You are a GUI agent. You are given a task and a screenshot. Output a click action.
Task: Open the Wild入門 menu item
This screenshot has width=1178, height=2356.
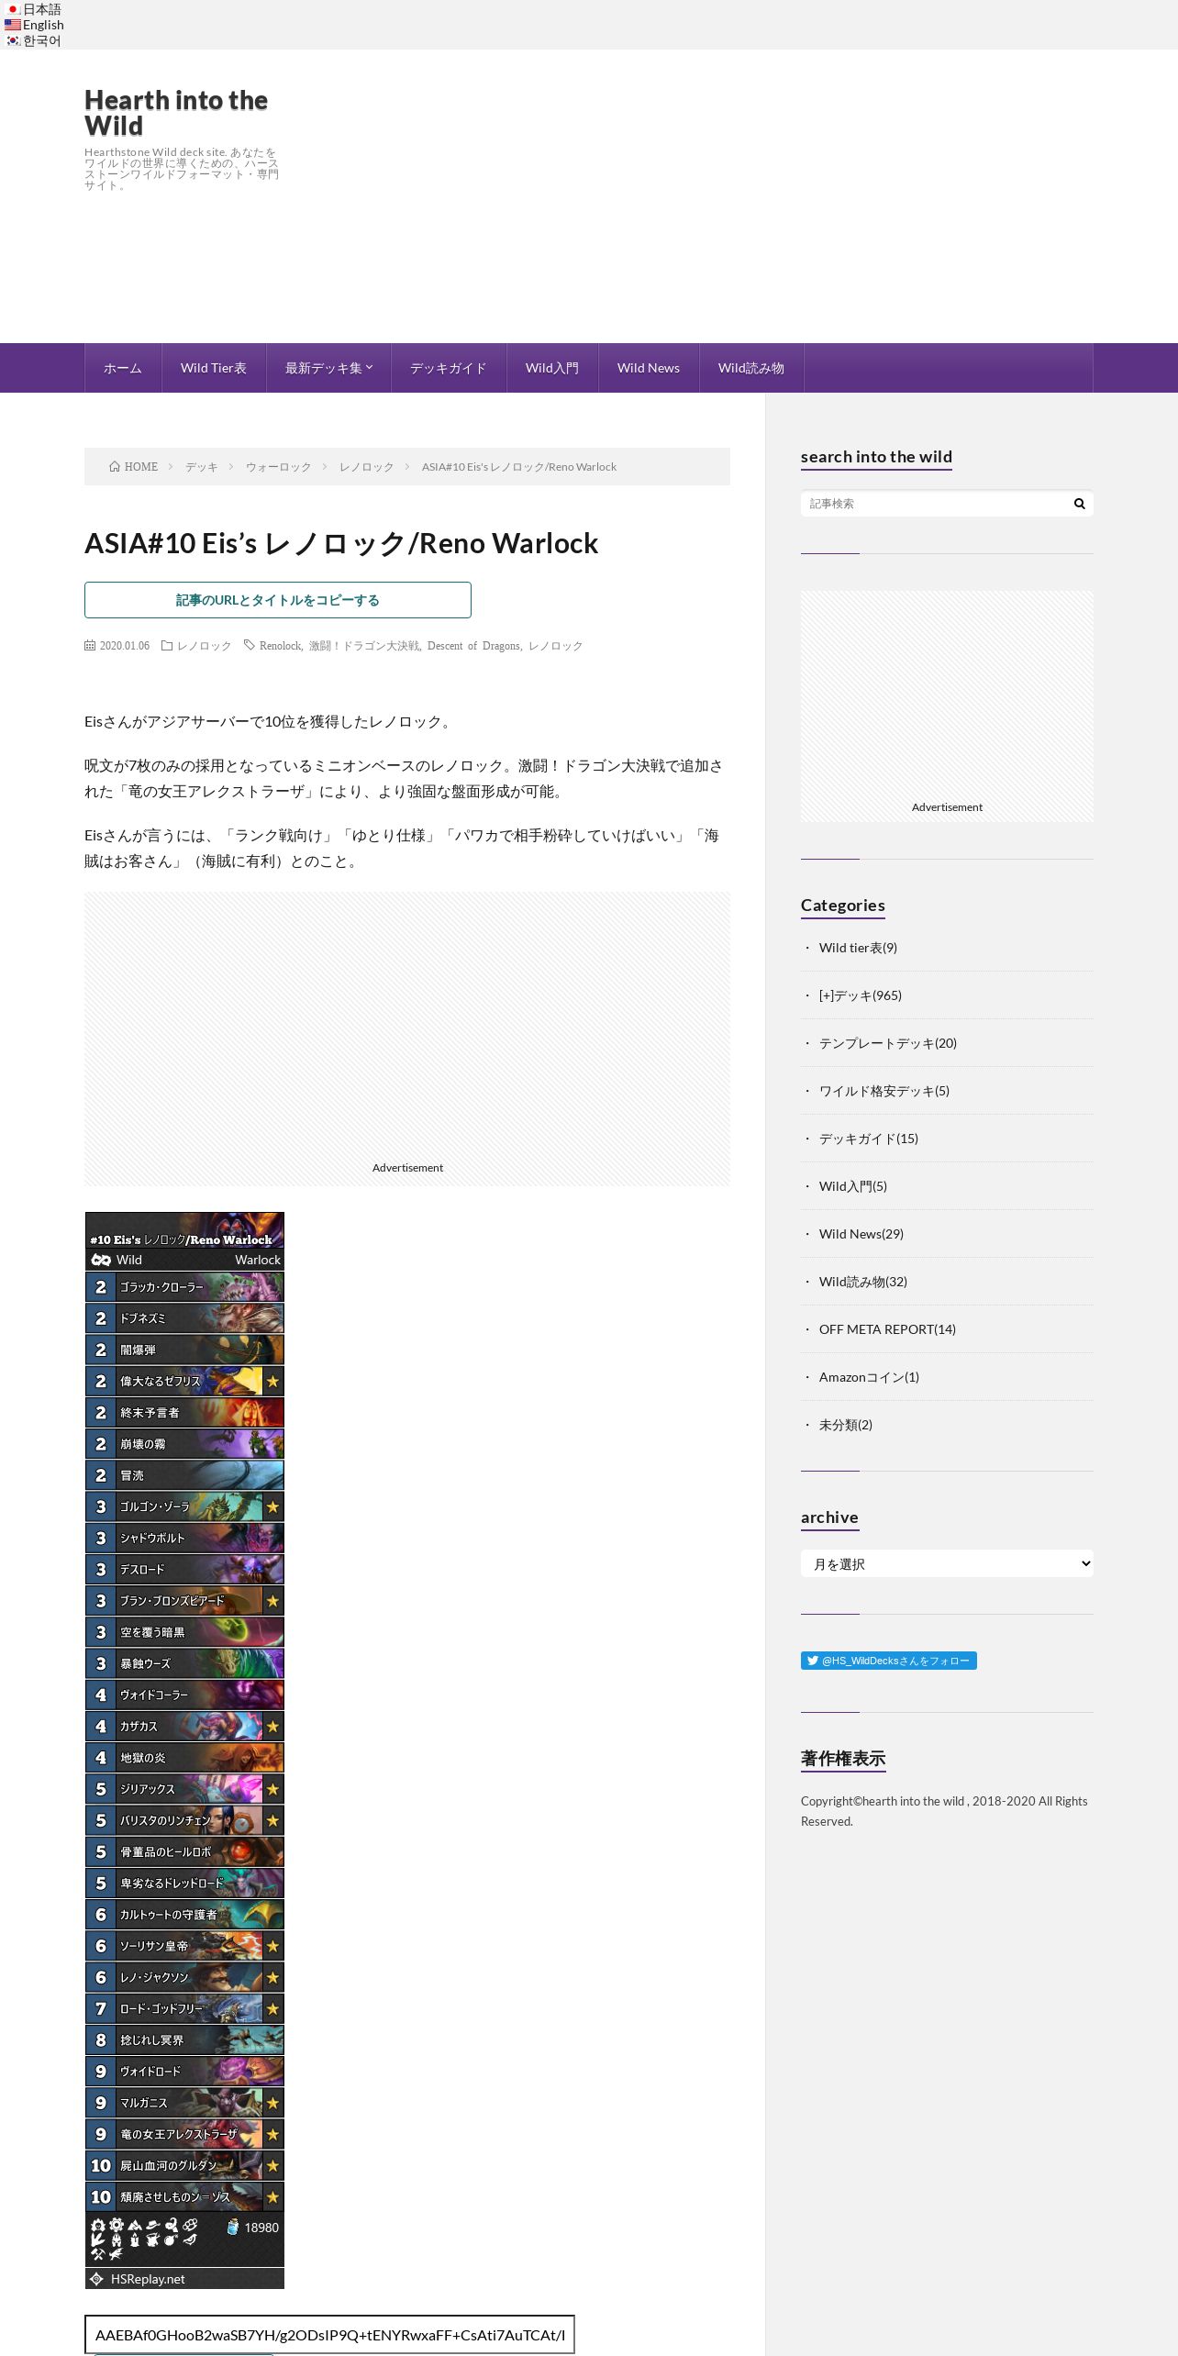click(x=552, y=368)
